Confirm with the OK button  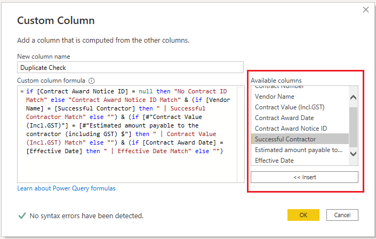303,215
